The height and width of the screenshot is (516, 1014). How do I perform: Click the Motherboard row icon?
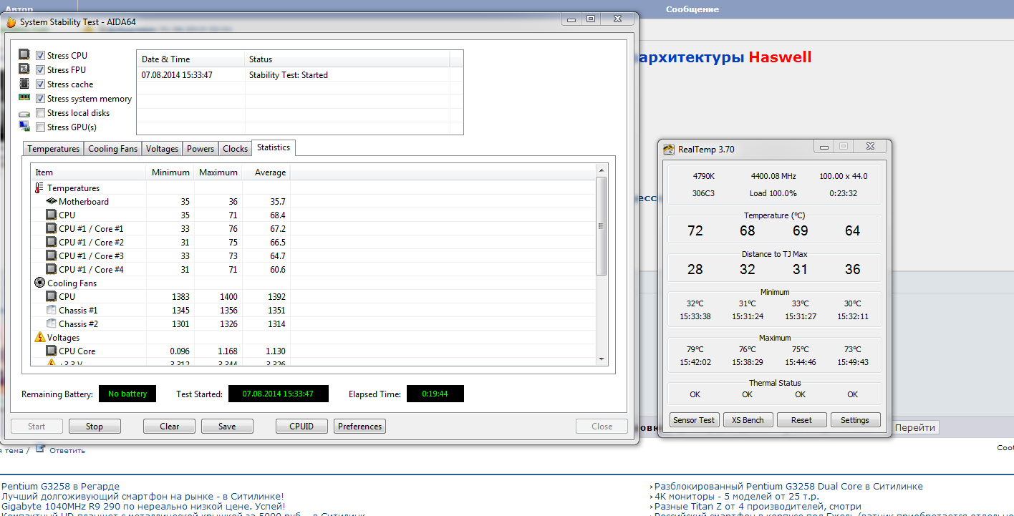click(x=51, y=202)
